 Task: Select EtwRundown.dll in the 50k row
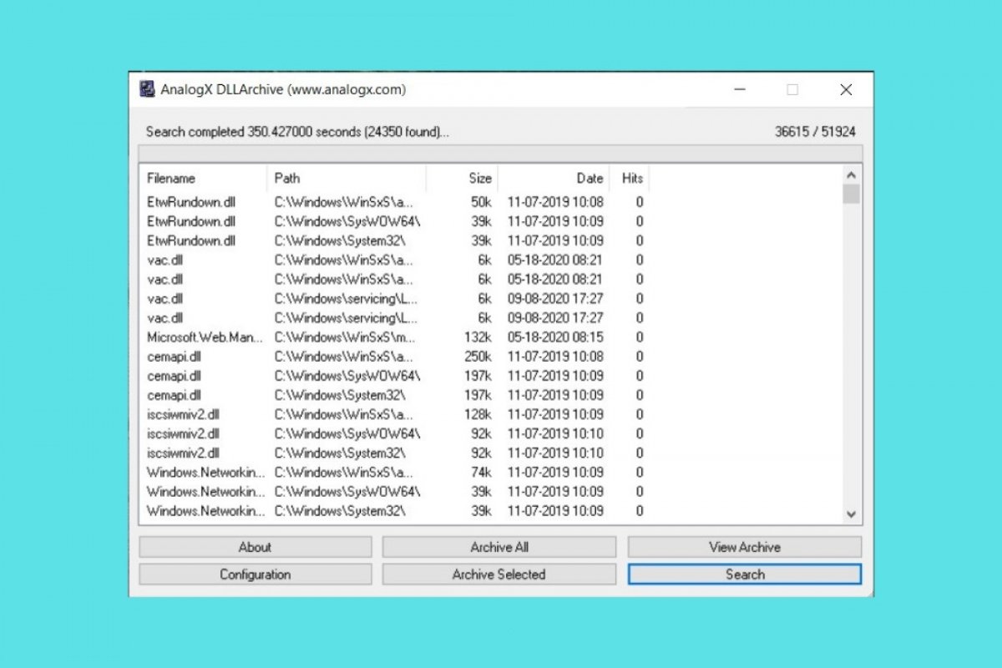click(x=191, y=202)
